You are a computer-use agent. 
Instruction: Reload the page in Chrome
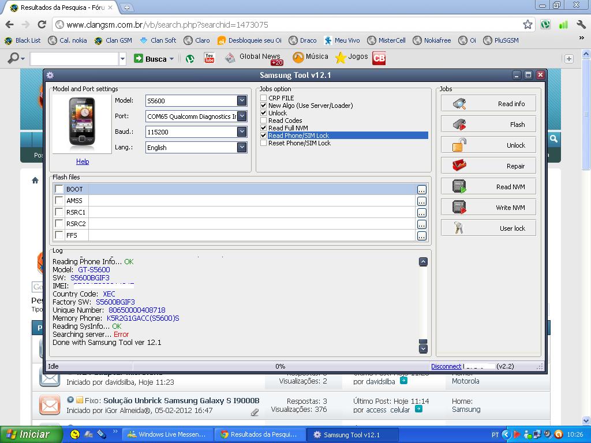click(x=42, y=24)
